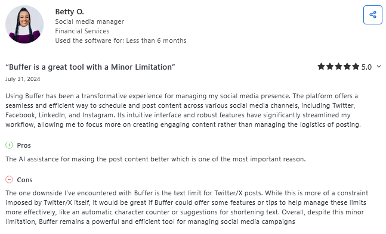
Task: Click the green plus Pros icon
Action: 9,145
